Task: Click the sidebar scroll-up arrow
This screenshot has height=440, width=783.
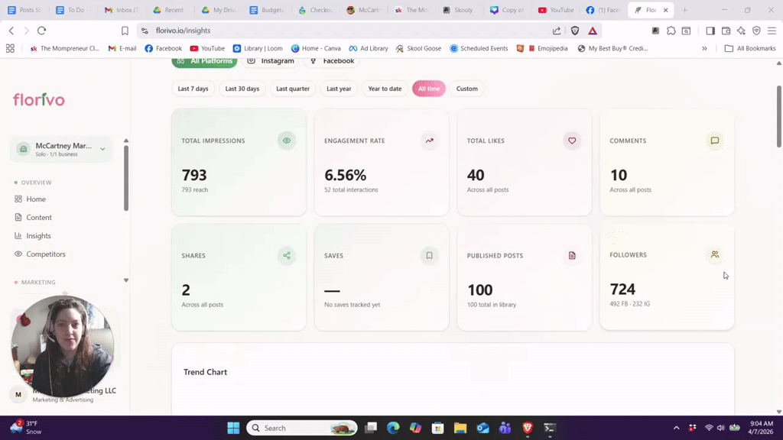Action: click(x=126, y=141)
